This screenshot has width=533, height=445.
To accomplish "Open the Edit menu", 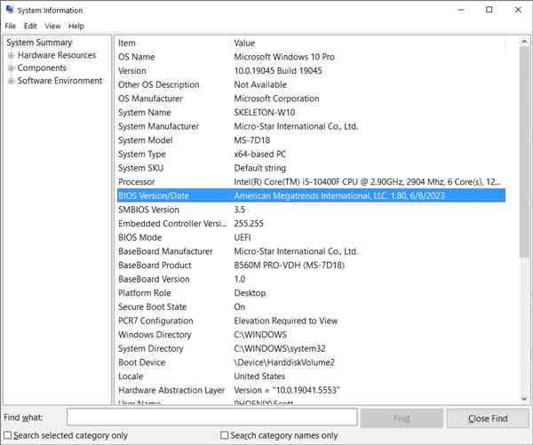I will pos(30,26).
